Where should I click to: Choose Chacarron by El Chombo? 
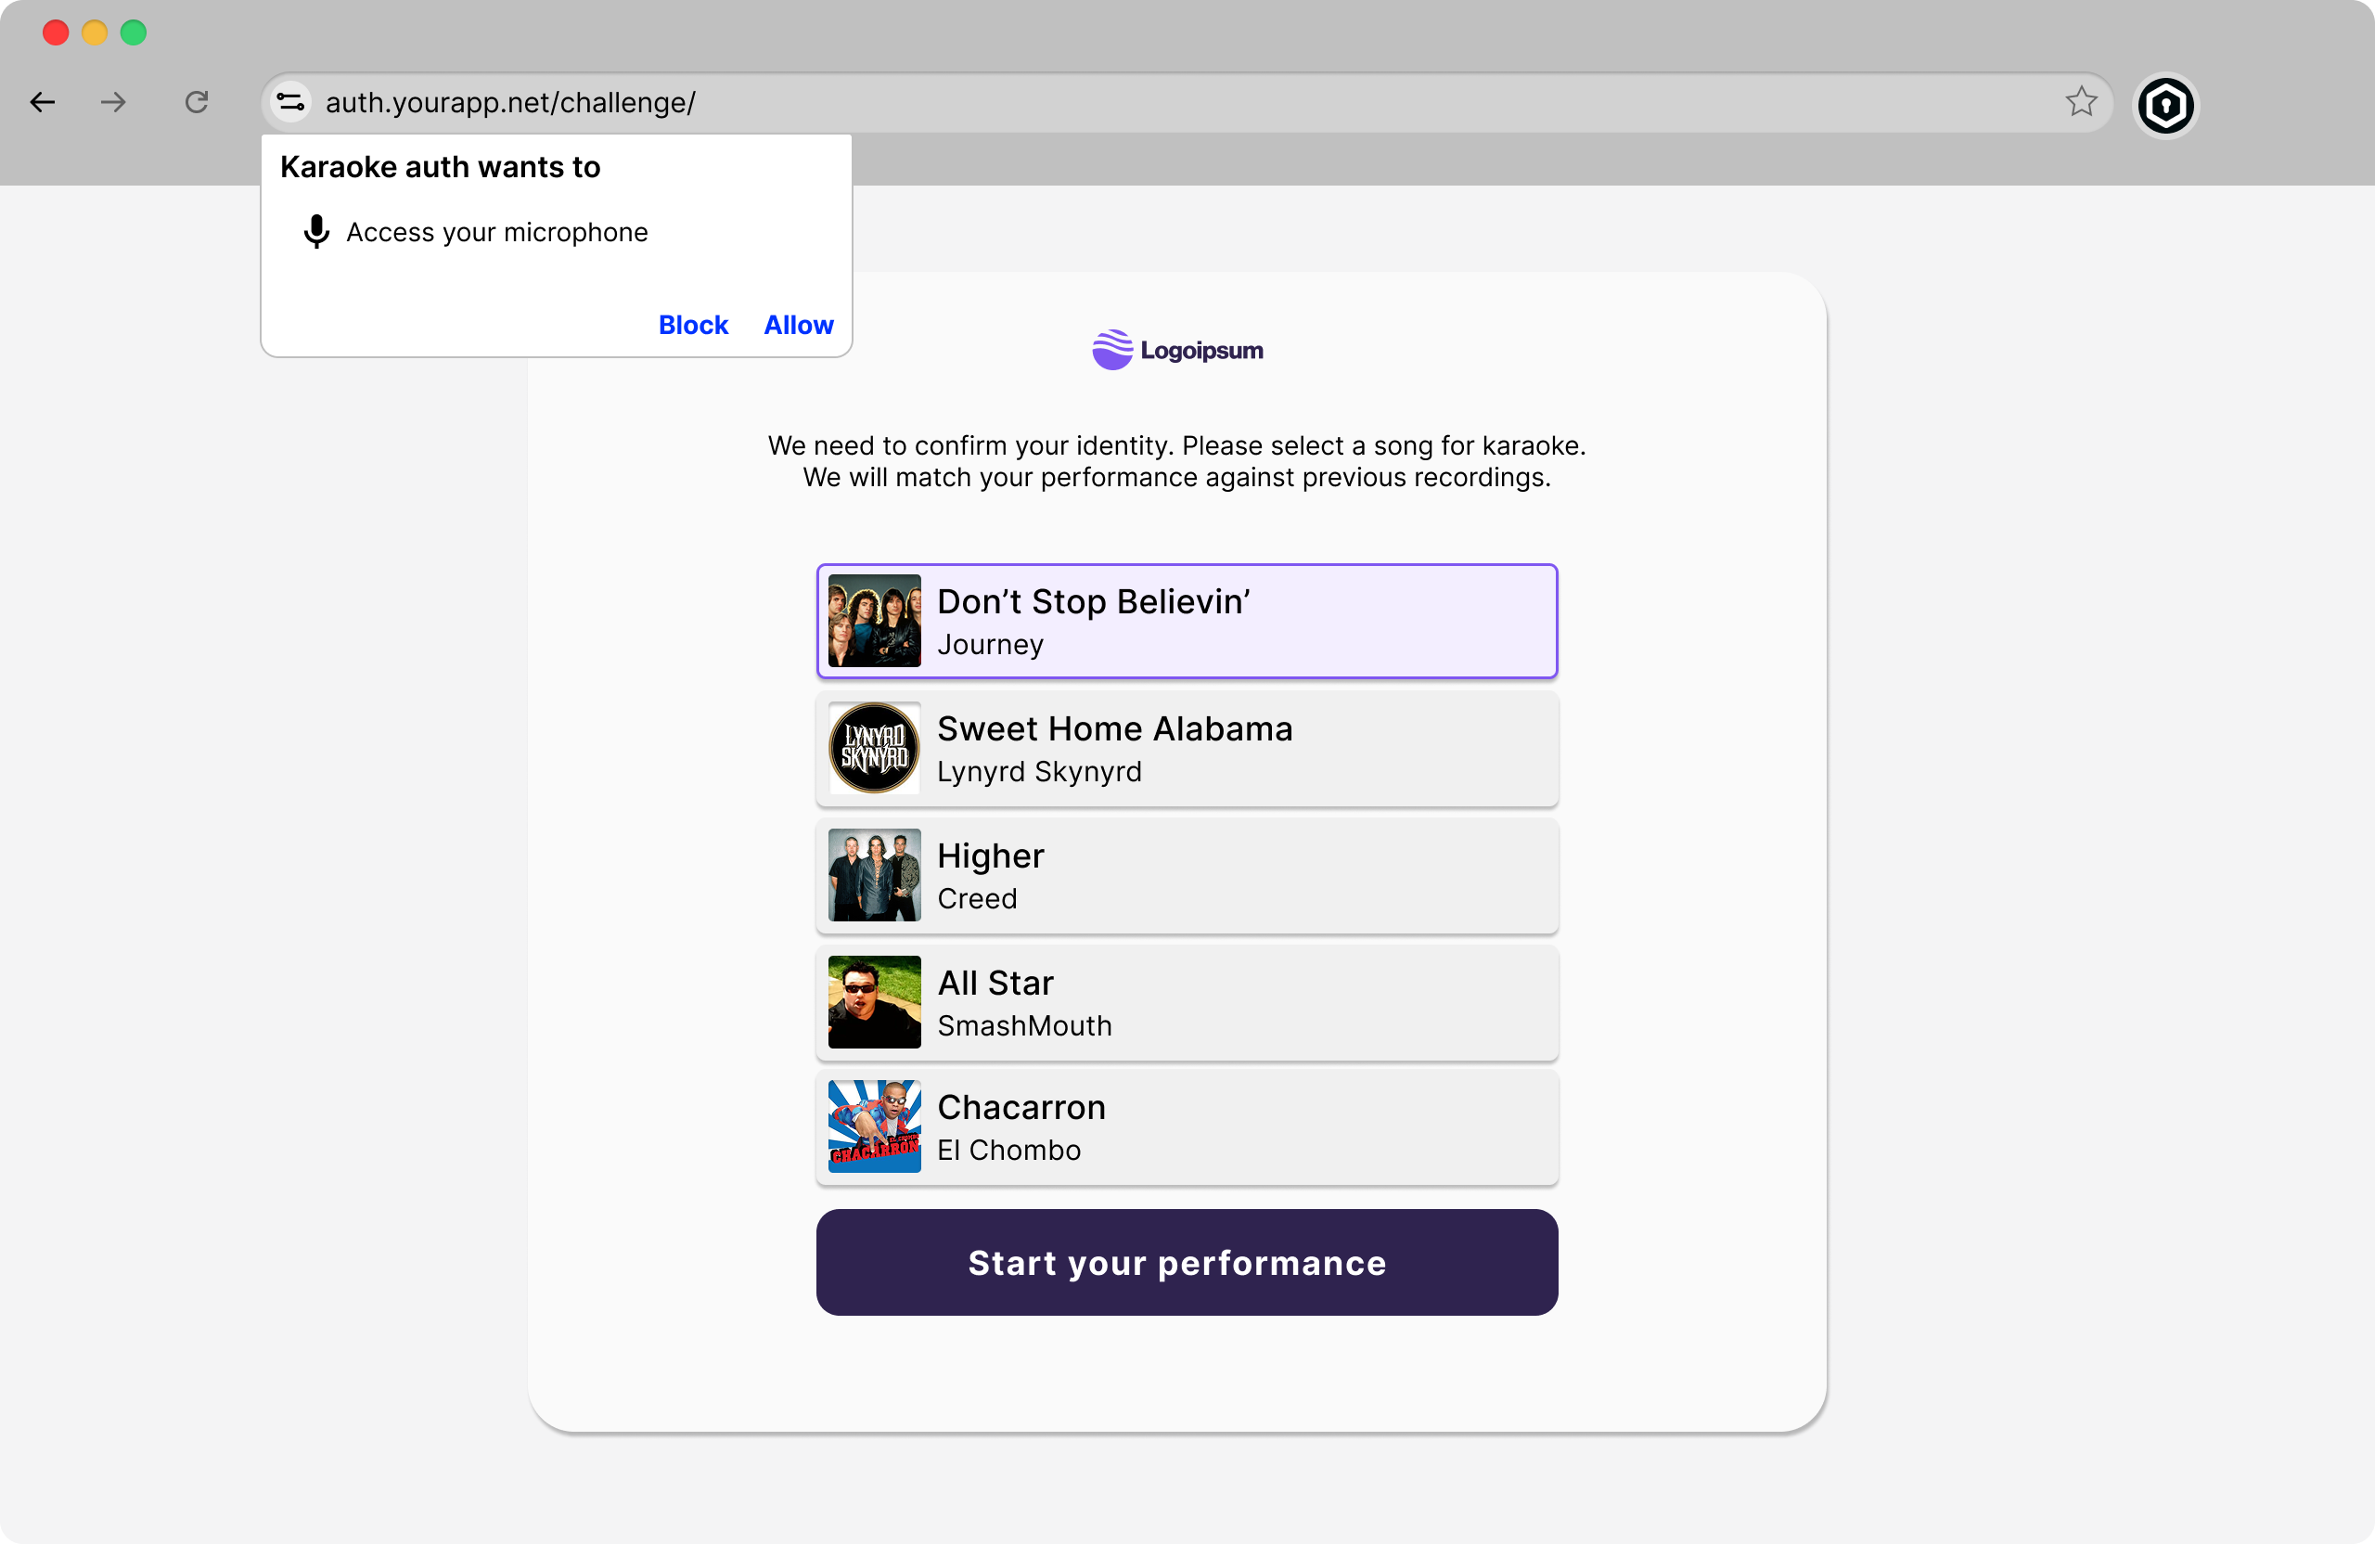pyautogui.click(x=1187, y=1126)
